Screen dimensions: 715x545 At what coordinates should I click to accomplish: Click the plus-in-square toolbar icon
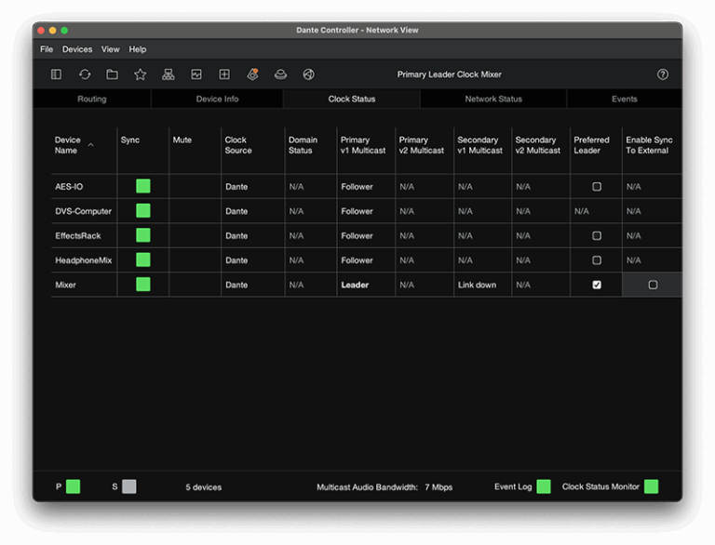tap(224, 74)
